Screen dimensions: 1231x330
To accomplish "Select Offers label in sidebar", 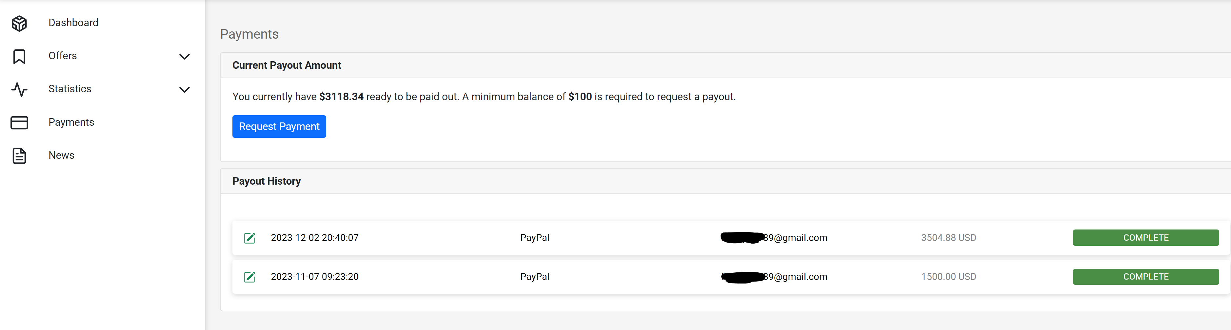I will [63, 56].
